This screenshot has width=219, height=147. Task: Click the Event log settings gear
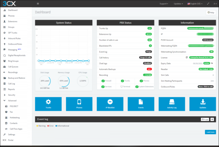(x=212, y=119)
